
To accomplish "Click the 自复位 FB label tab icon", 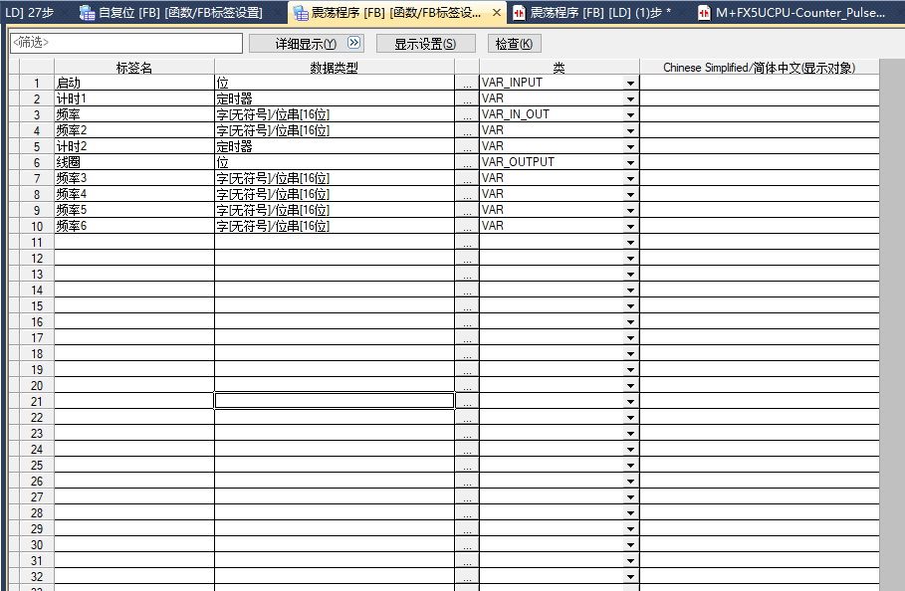I will [87, 13].
